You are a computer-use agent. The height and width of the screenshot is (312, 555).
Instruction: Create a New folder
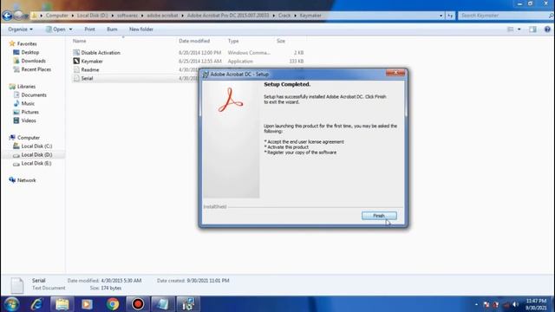click(x=140, y=29)
